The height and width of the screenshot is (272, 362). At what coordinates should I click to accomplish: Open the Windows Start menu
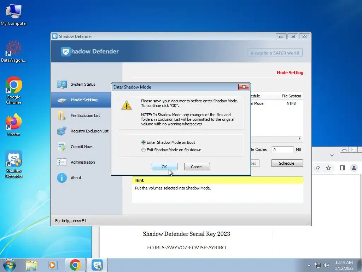click(9, 265)
